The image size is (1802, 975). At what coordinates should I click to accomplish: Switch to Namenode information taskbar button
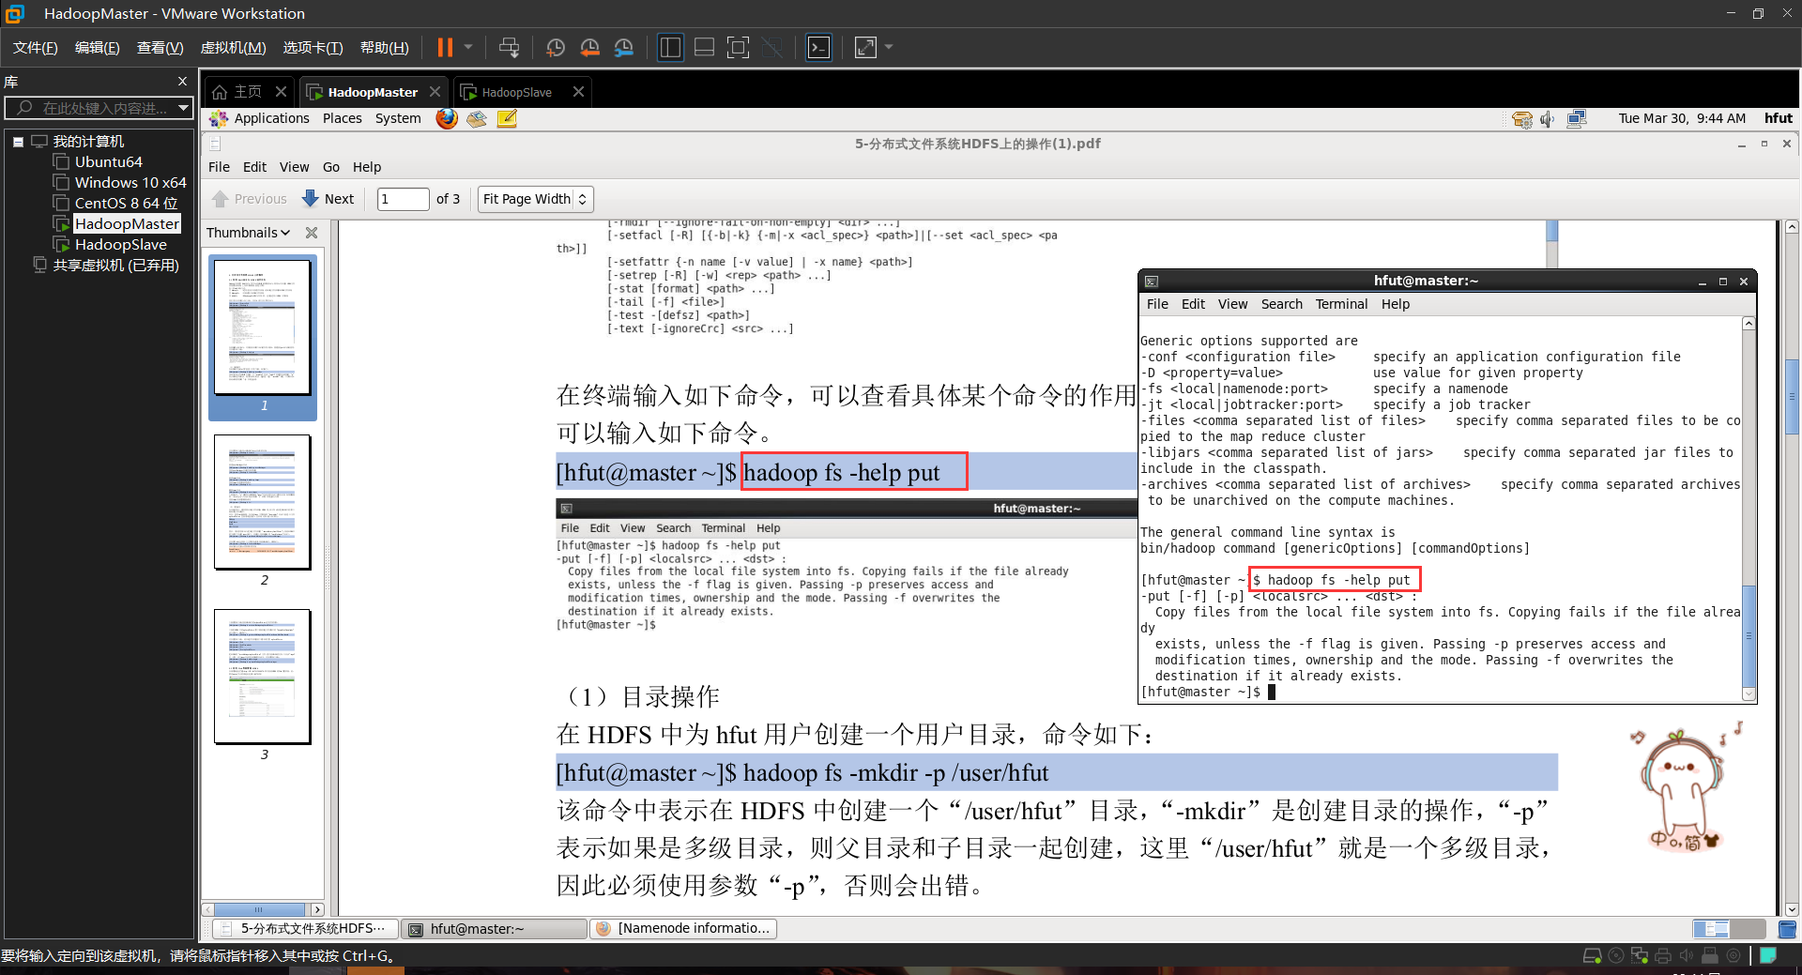point(684,928)
